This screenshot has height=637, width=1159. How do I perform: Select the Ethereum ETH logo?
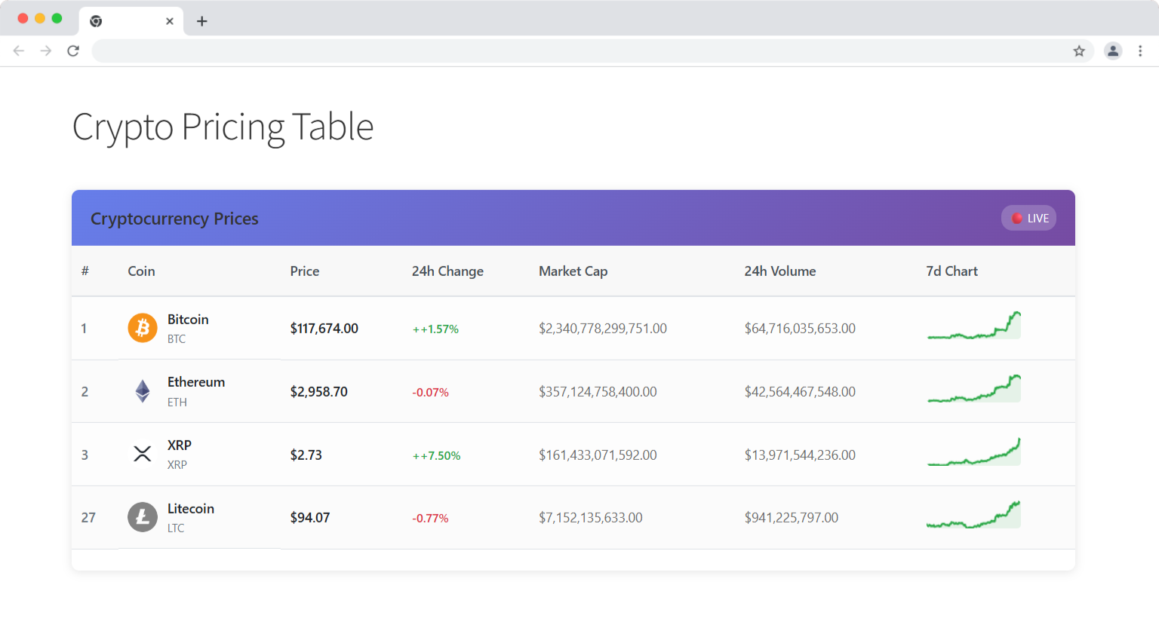click(x=142, y=391)
